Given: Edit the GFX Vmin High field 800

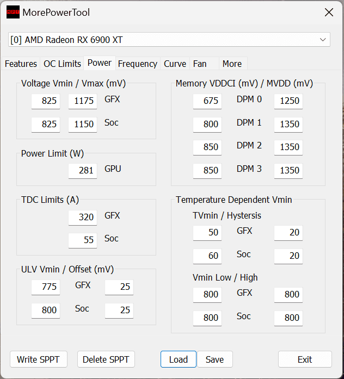Looking at the screenshot, I should pos(288,295).
